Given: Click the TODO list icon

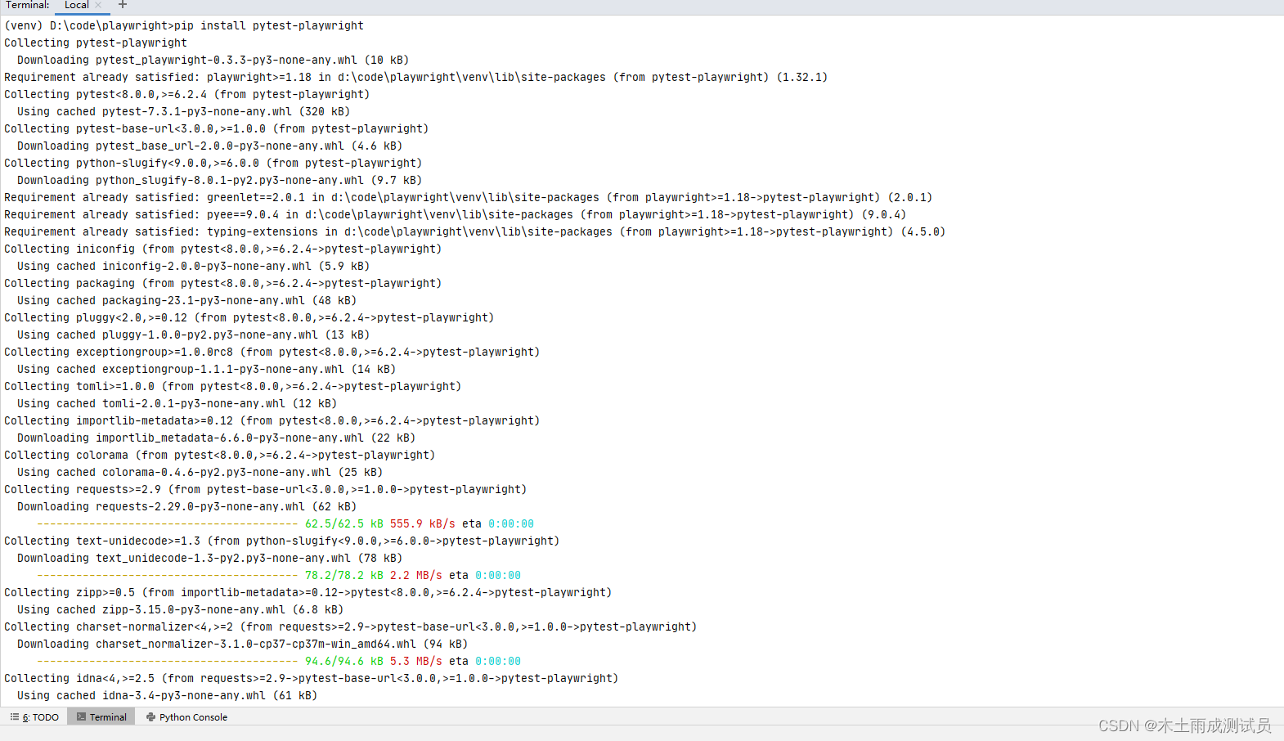Looking at the screenshot, I should point(15,717).
